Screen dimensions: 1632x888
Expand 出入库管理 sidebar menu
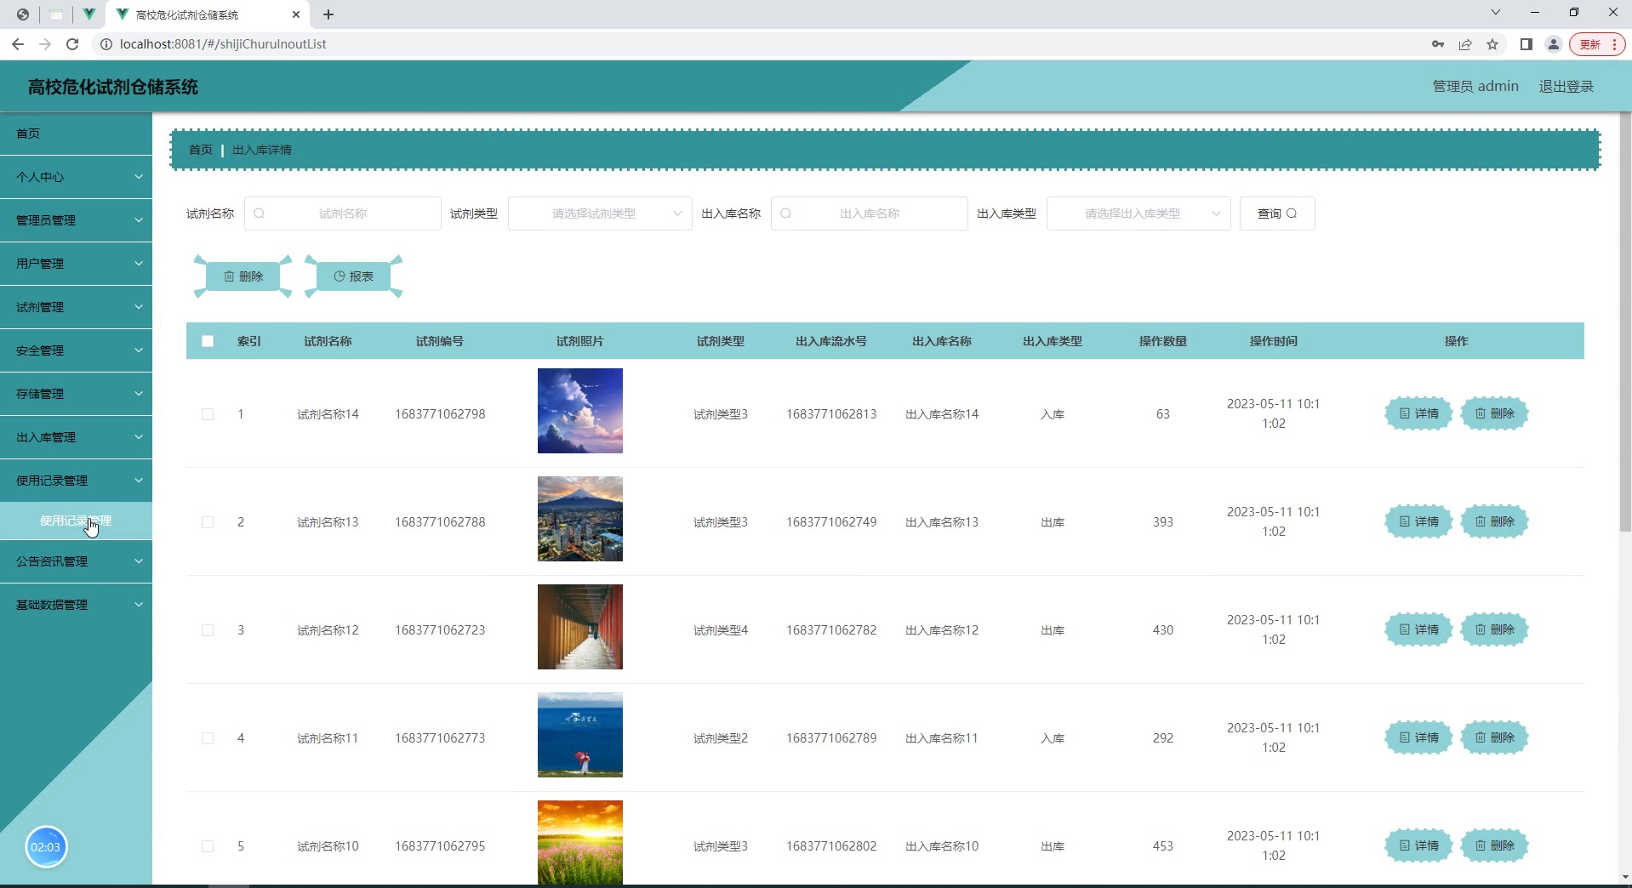[76, 437]
